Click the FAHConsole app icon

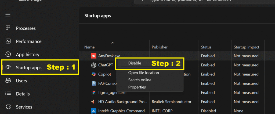click(94, 83)
